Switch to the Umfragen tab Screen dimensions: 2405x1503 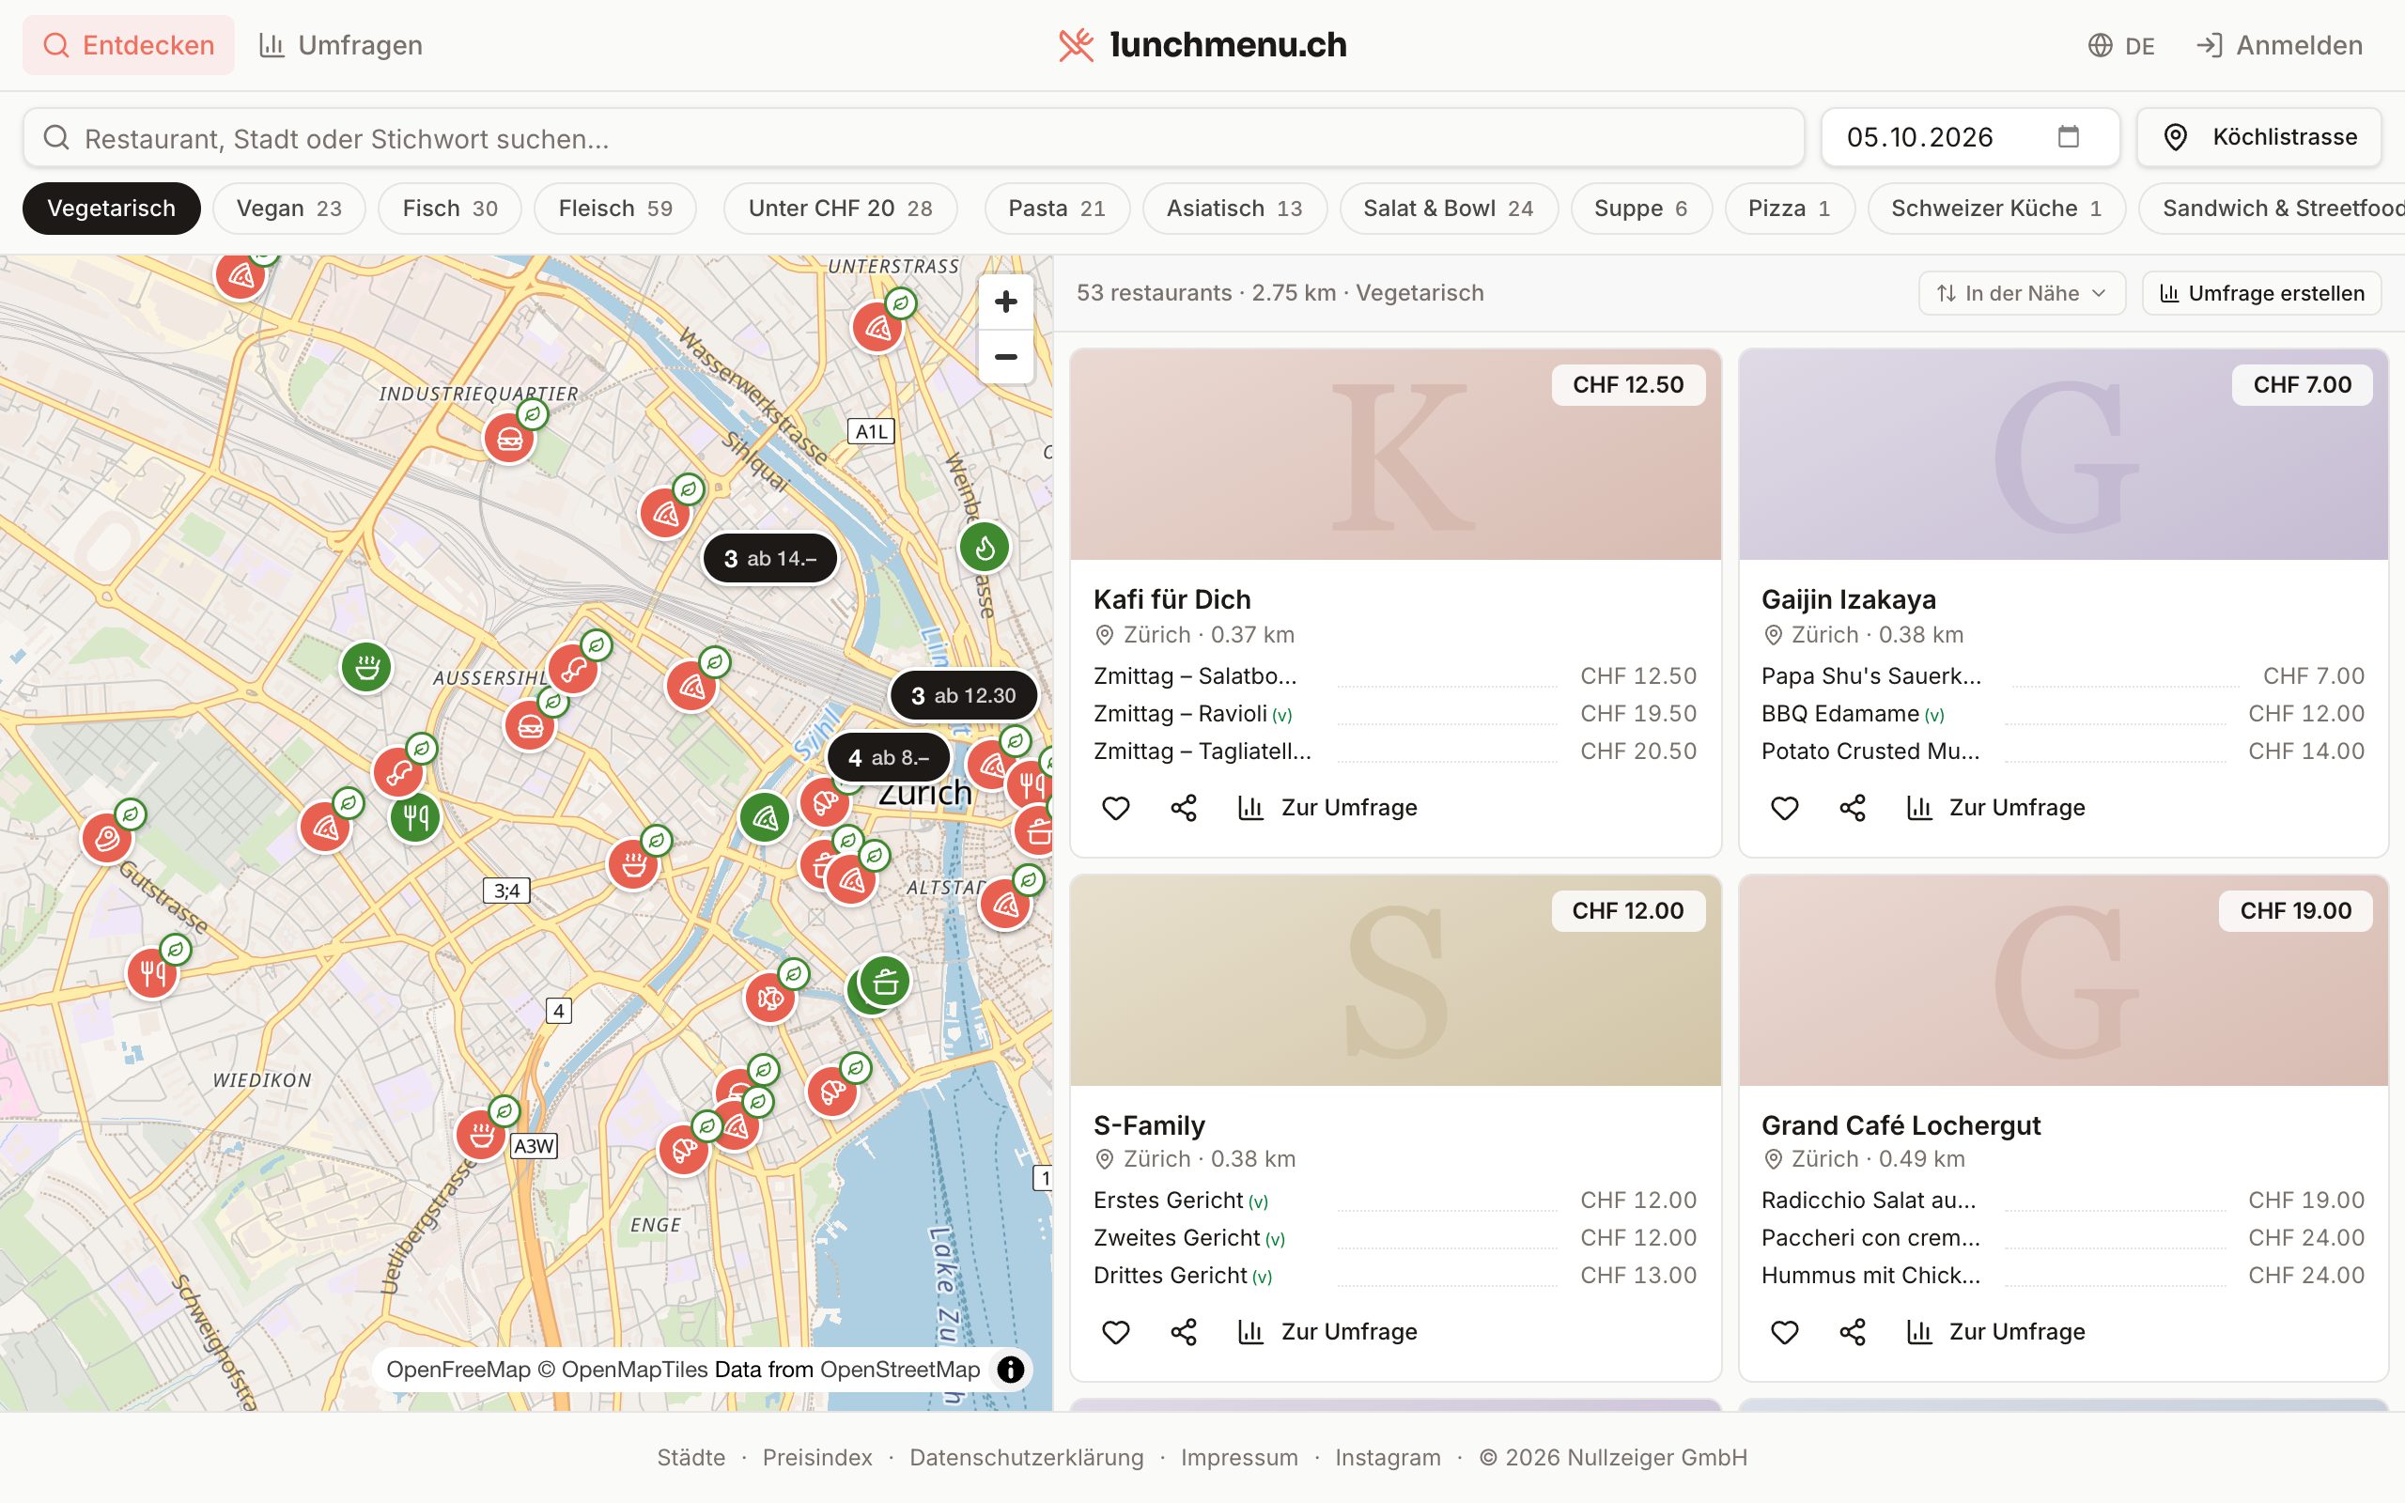(x=341, y=46)
